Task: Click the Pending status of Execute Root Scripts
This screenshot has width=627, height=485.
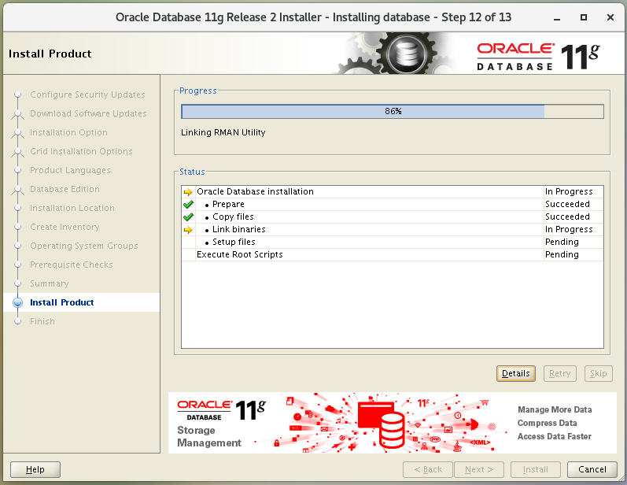Action: point(562,255)
